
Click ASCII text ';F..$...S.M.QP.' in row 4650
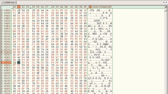click(100, 86)
